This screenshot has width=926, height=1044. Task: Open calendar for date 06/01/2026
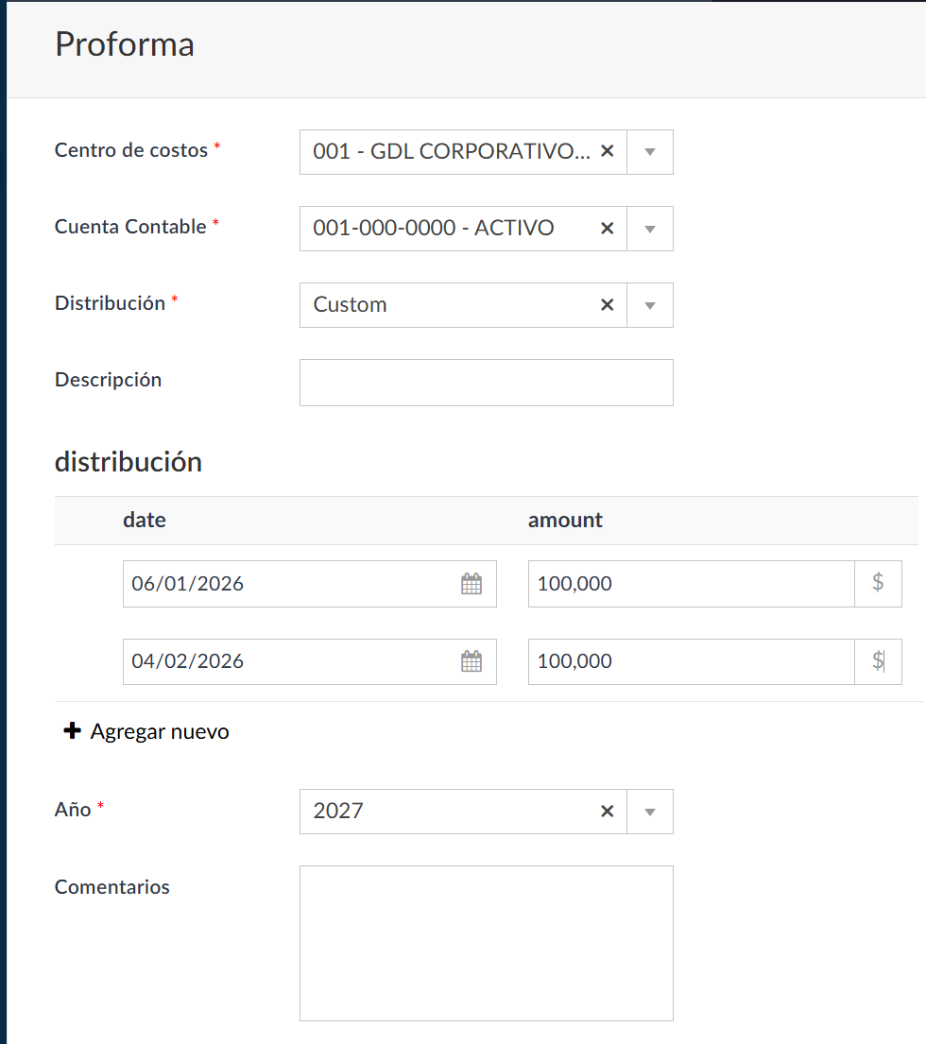coord(472,584)
